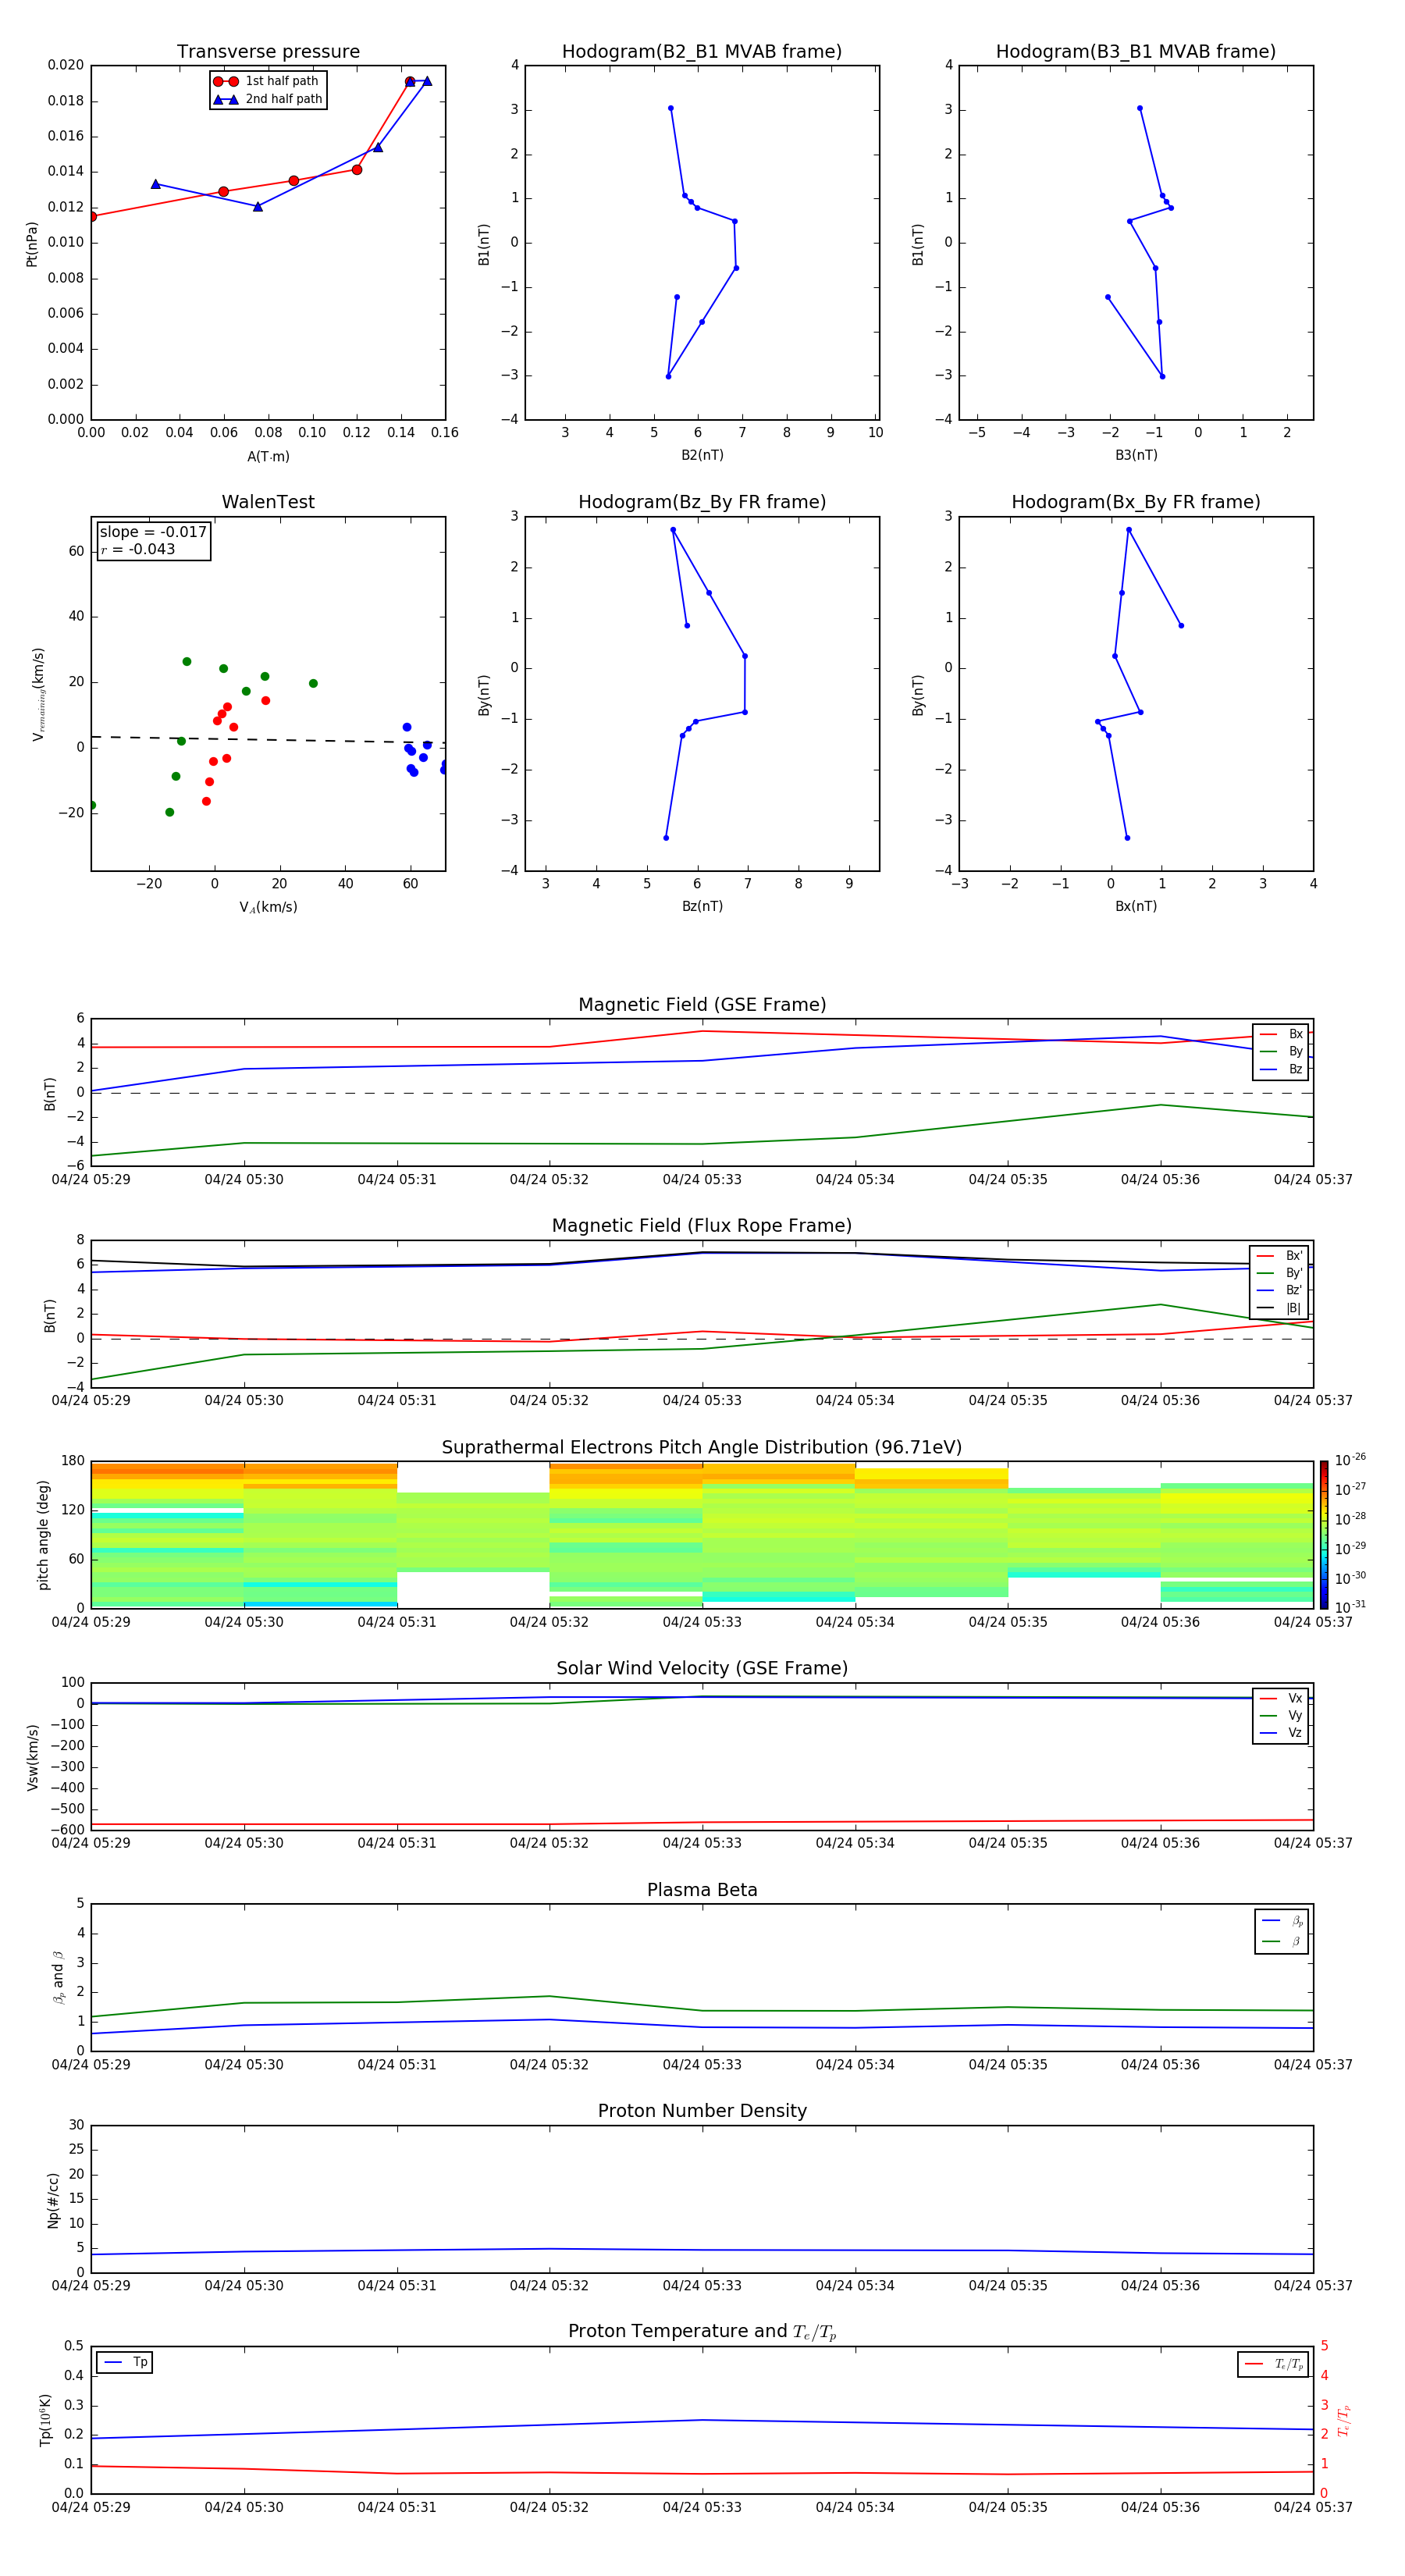
Task: Click 'Proton Temperature and Te/Tp' title
Action: pyautogui.click(x=702, y=2331)
